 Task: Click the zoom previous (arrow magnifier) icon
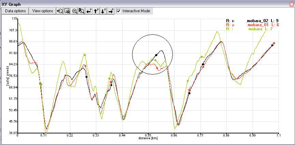point(60,11)
